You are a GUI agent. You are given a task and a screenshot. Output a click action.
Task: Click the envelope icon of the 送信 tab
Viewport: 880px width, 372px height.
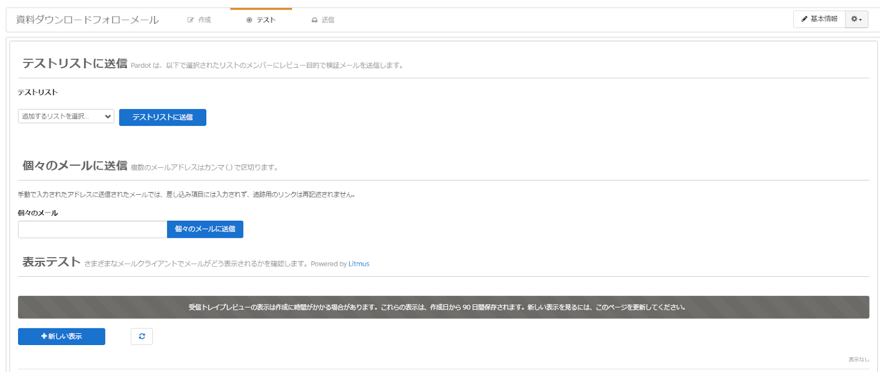[x=315, y=20]
